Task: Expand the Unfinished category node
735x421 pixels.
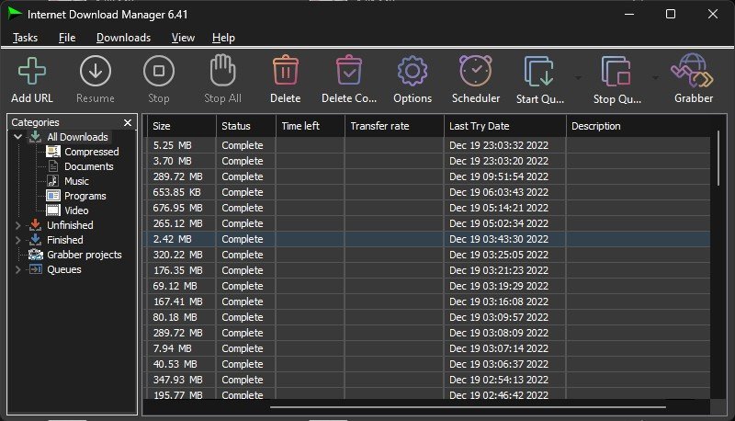Action: [17, 225]
